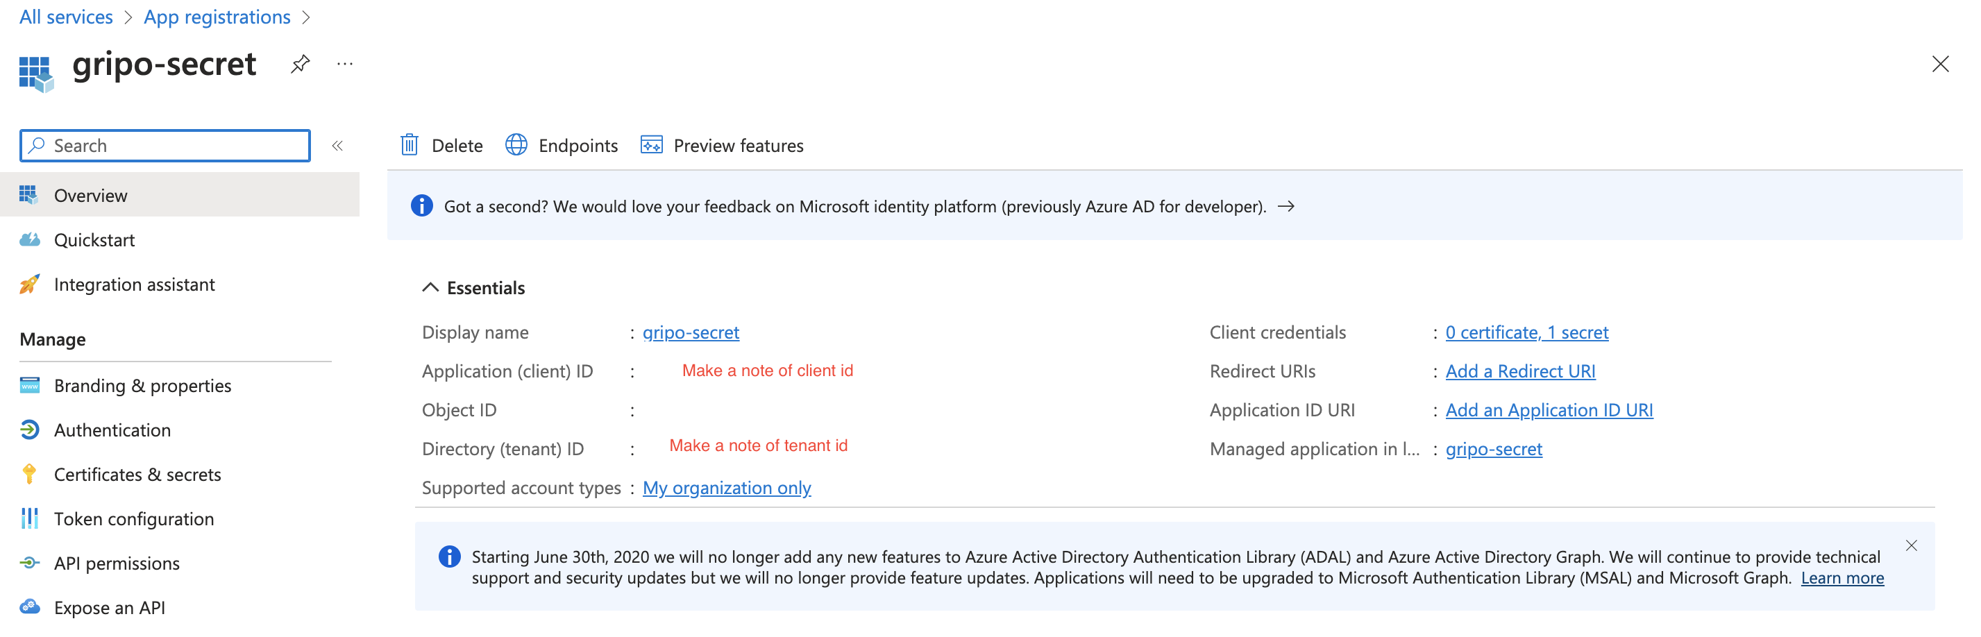Collapse the Essentials section

430,287
